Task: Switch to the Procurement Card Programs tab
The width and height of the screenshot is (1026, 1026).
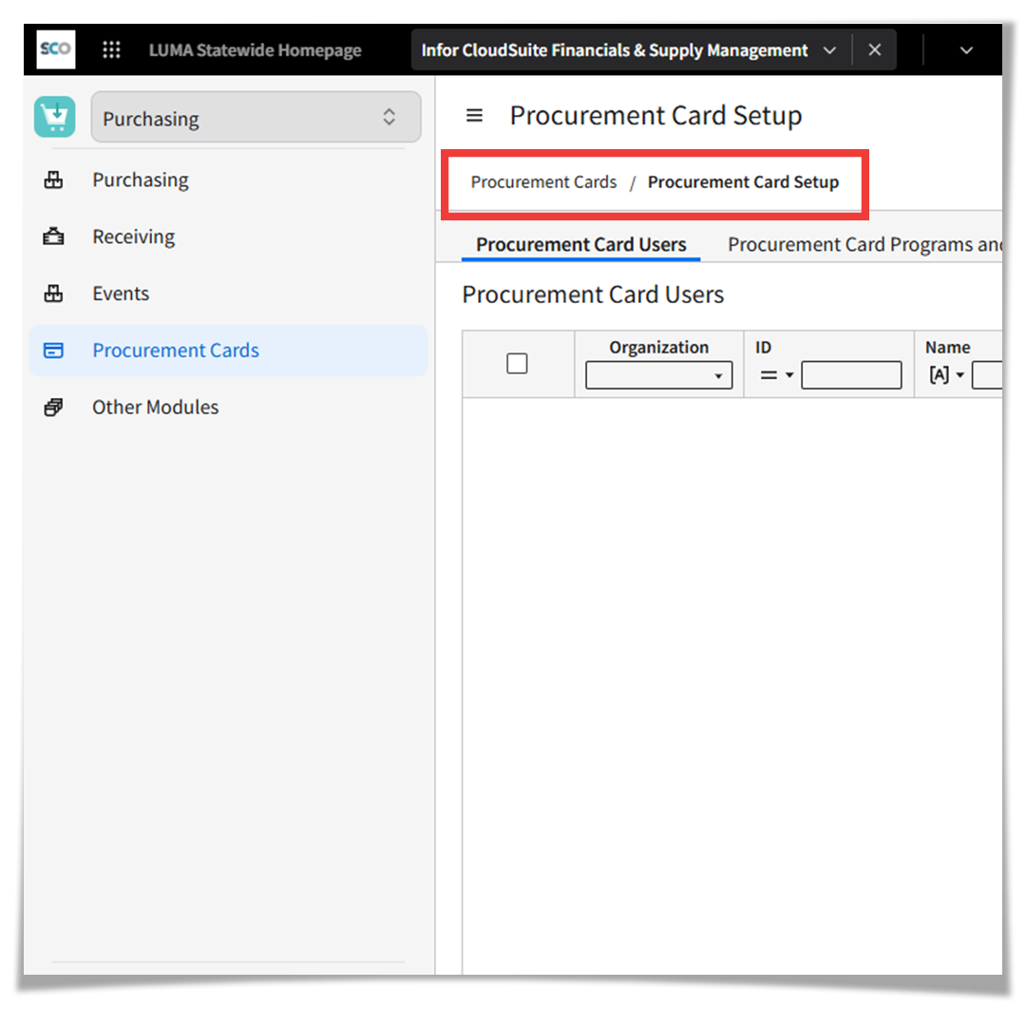Action: (x=865, y=244)
